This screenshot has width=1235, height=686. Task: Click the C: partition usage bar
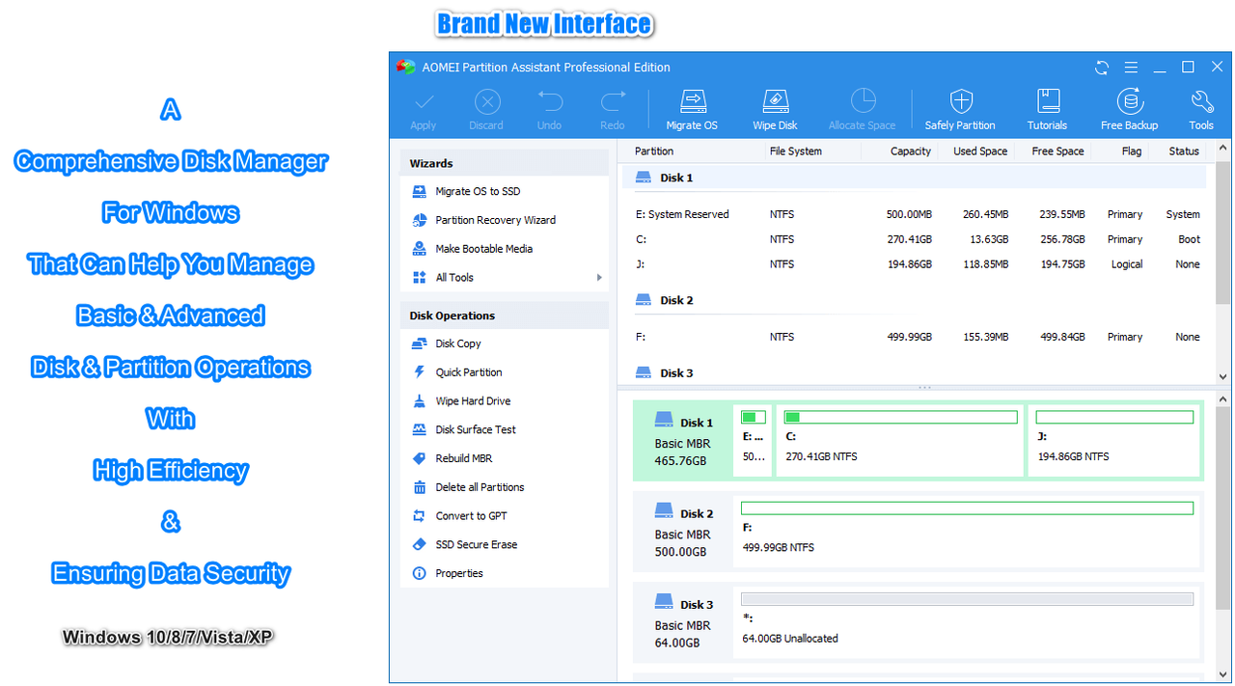click(x=901, y=417)
